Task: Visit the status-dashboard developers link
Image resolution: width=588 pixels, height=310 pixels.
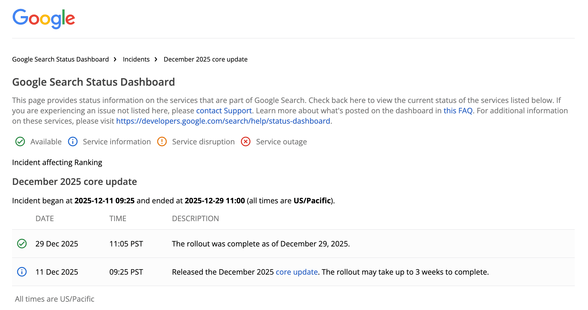Action: click(x=223, y=121)
